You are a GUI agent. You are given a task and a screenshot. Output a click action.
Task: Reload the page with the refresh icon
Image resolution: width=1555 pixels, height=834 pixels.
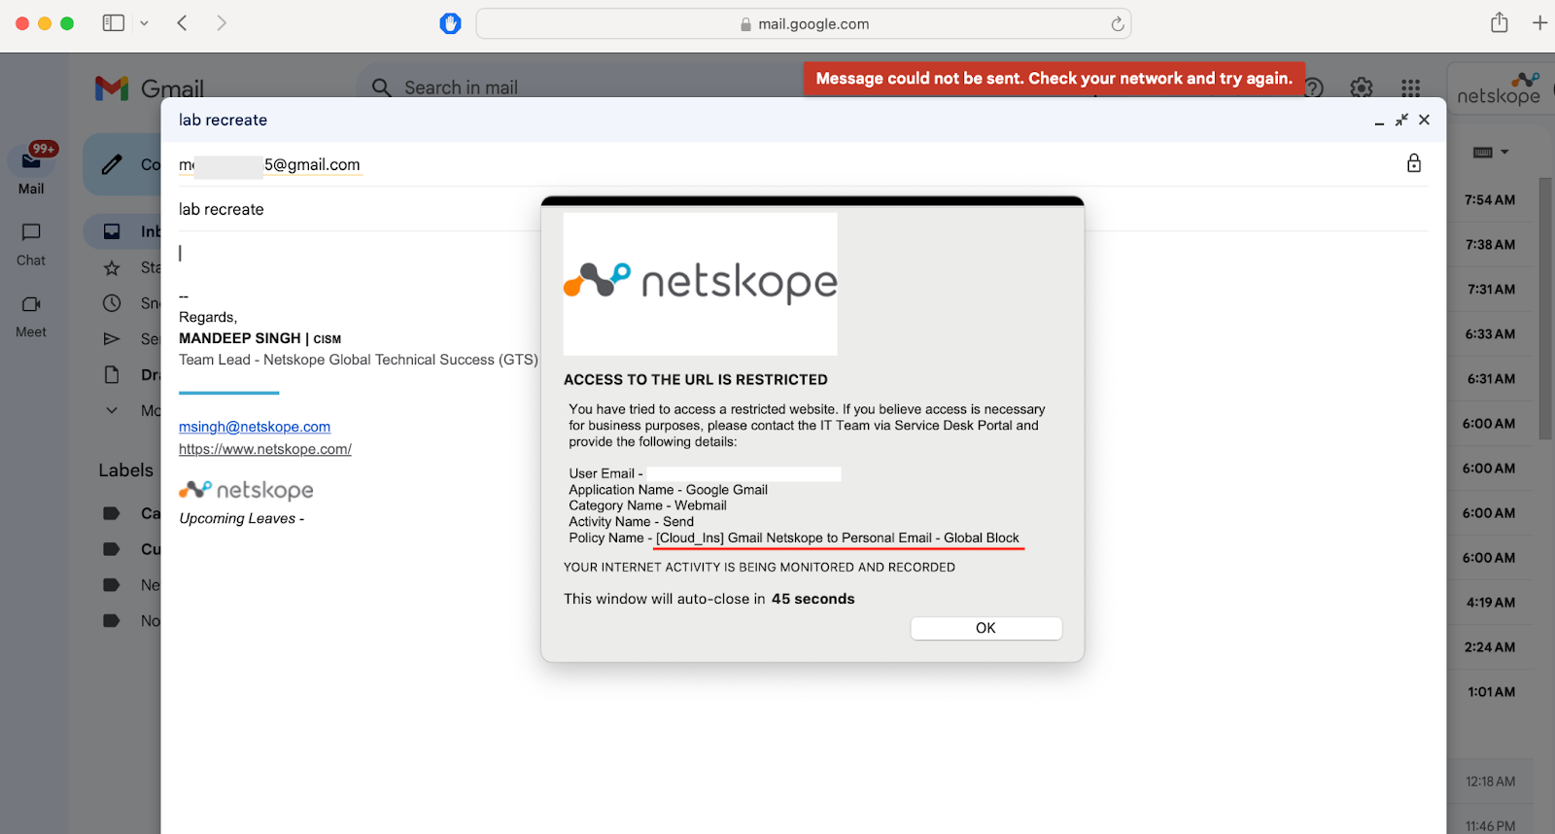tap(1118, 23)
